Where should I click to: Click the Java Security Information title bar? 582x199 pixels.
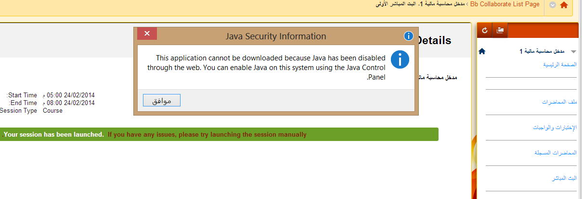[276, 36]
